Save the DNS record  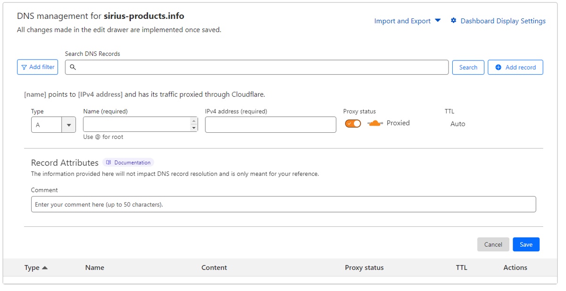click(526, 244)
